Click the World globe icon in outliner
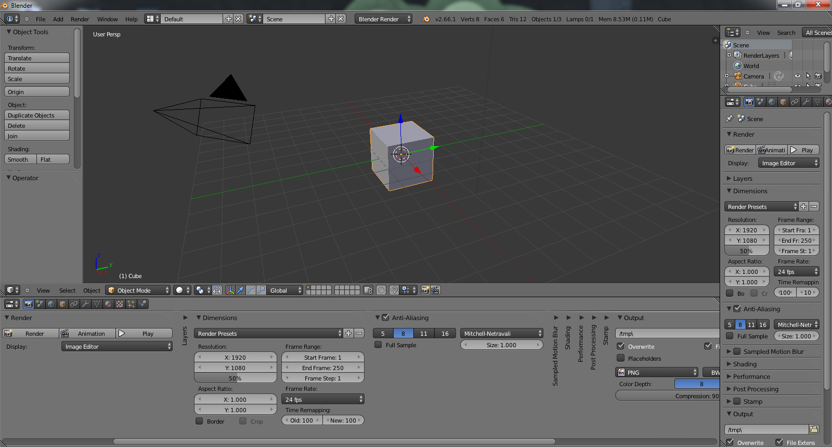Image resolution: width=832 pixels, height=447 pixels. point(737,66)
